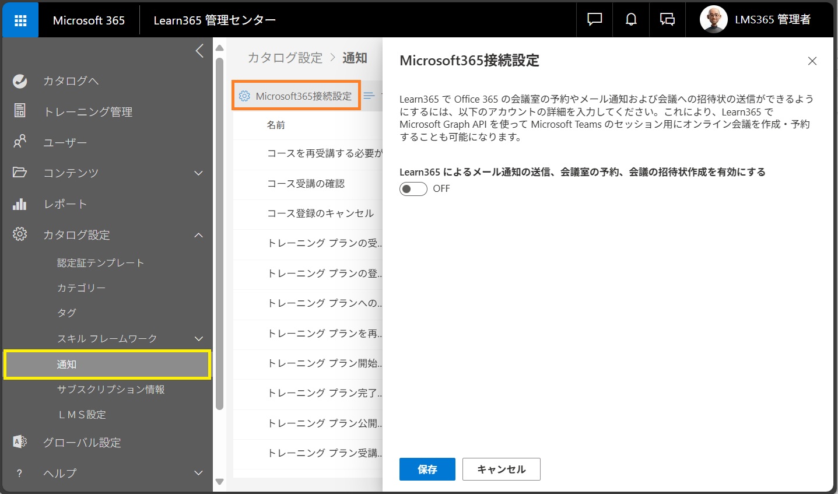The width and height of the screenshot is (838, 494).
Task: Click the list lines icon next to Microsoft365接続設定
Action: click(369, 96)
